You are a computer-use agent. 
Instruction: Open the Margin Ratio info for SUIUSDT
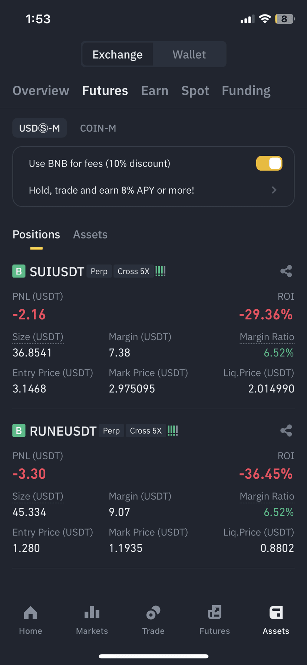tap(267, 337)
